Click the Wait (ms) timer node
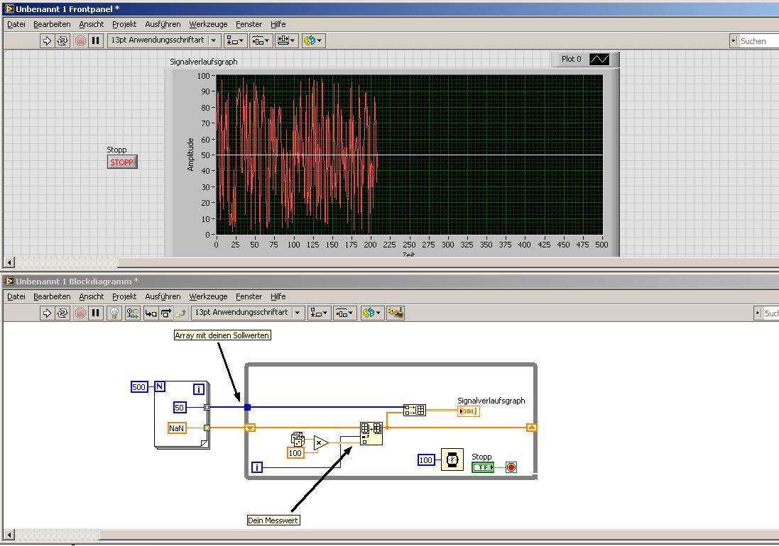This screenshot has height=546, width=779. [452, 460]
